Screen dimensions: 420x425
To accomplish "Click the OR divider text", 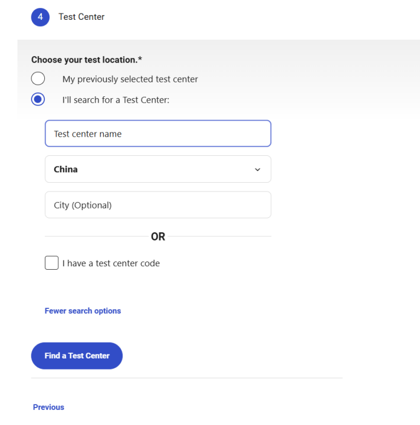I will (x=158, y=236).
